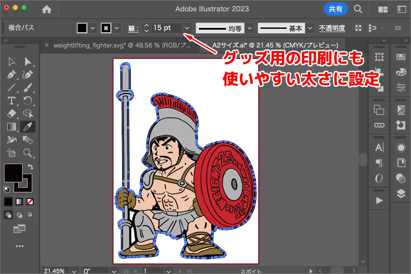Viewport: 411px width, 274px height.
Task: Select the Eyedropper tool
Action: (x=28, y=127)
